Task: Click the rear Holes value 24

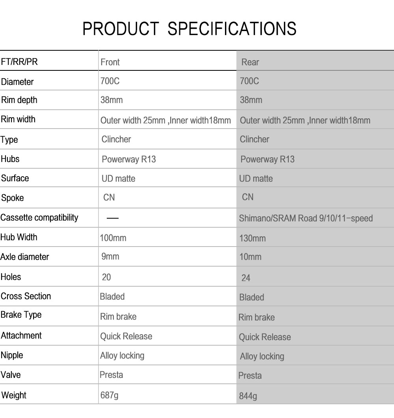Action: [246, 278]
